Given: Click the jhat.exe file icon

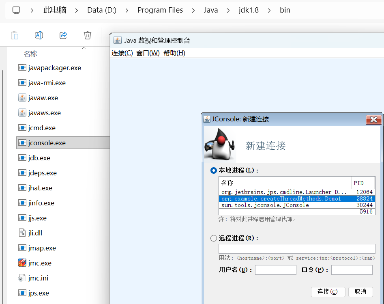Looking at the screenshot, I should 22,188.
